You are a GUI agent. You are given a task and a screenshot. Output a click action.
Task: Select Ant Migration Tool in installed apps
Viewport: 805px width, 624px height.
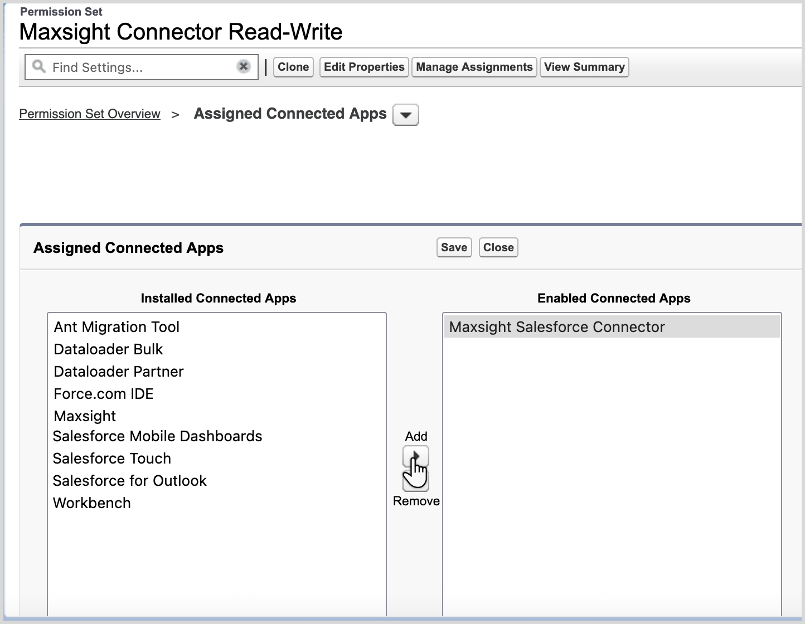point(116,327)
